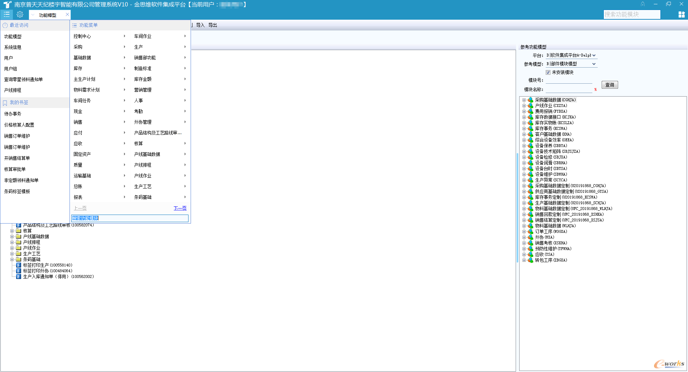Expand the 生产工艺 tree node
This screenshot has height=372, width=688.
click(x=12, y=254)
